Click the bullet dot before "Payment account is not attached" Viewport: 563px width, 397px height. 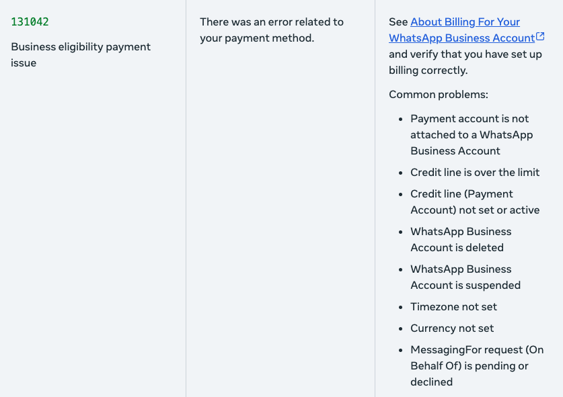click(x=400, y=119)
